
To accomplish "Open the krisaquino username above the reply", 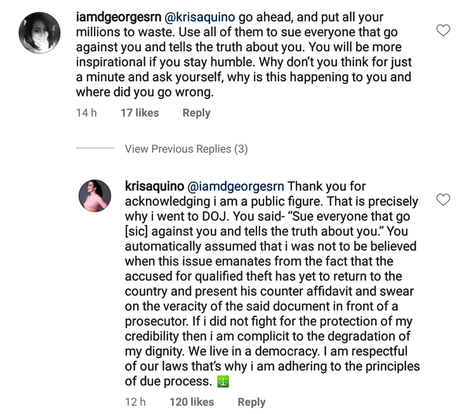I will 154,187.
